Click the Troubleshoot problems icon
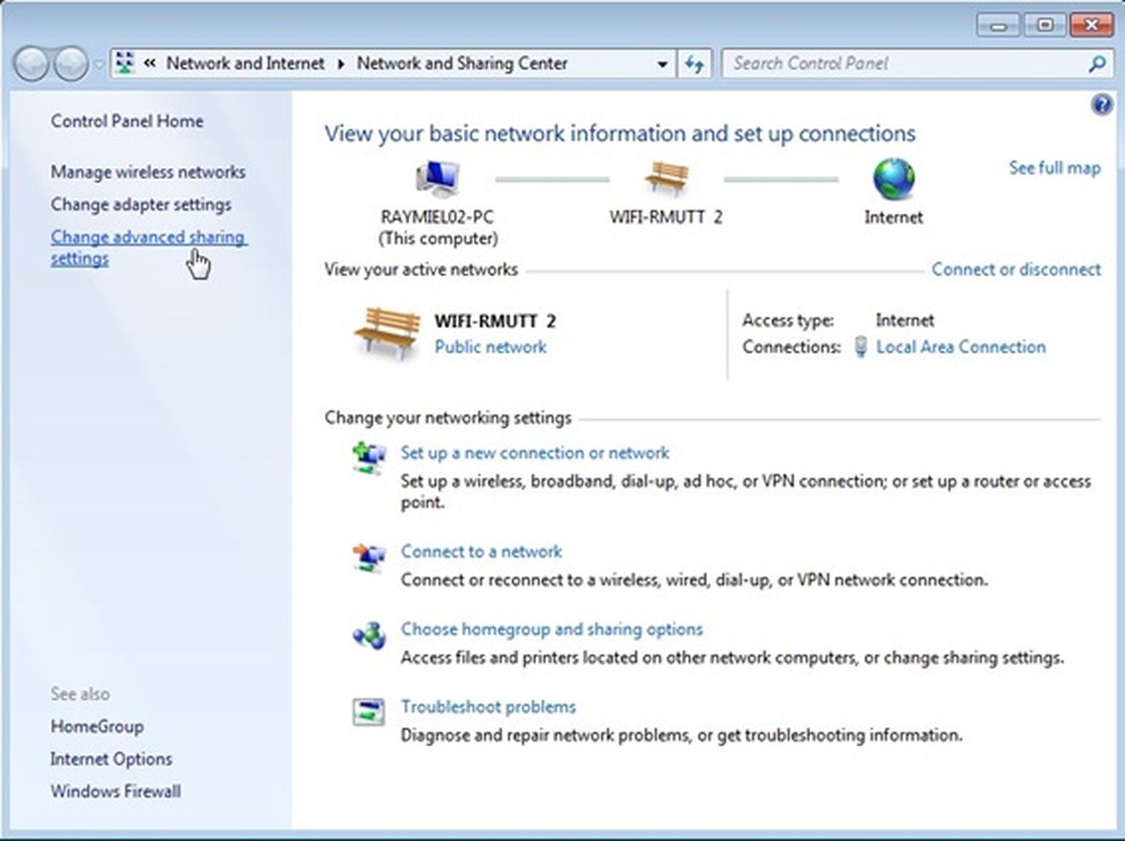Image resolution: width=1125 pixels, height=841 pixels. tap(369, 712)
